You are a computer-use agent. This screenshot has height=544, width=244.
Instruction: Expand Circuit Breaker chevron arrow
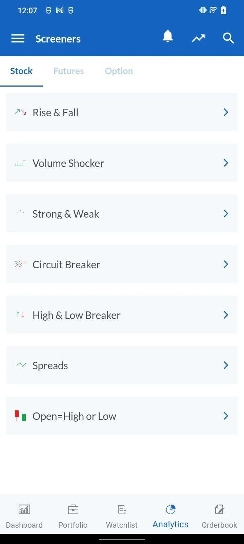[x=226, y=264]
